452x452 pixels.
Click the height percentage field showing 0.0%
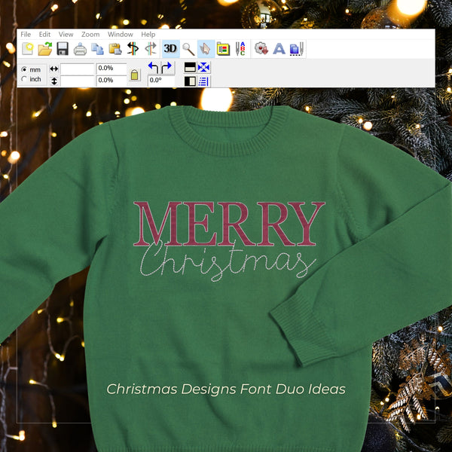pos(111,81)
